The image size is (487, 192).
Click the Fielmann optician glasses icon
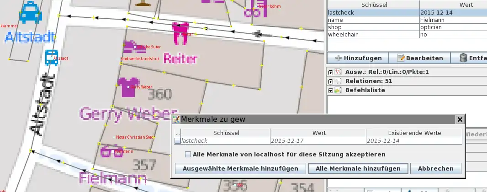click(x=111, y=151)
